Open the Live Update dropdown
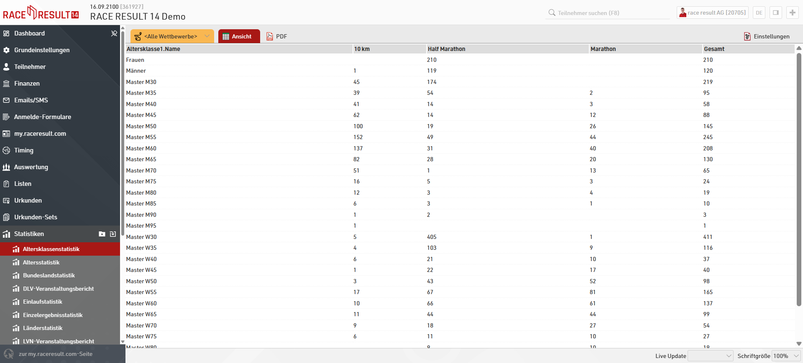The image size is (803, 363). [710, 356]
